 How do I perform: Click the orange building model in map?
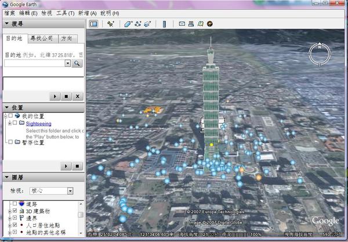pyautogui.click(x=153, y=110)
